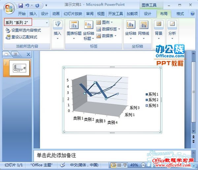Click the vertical axis value 5
This screenshot has height=170, width=198.
[68, 80]
